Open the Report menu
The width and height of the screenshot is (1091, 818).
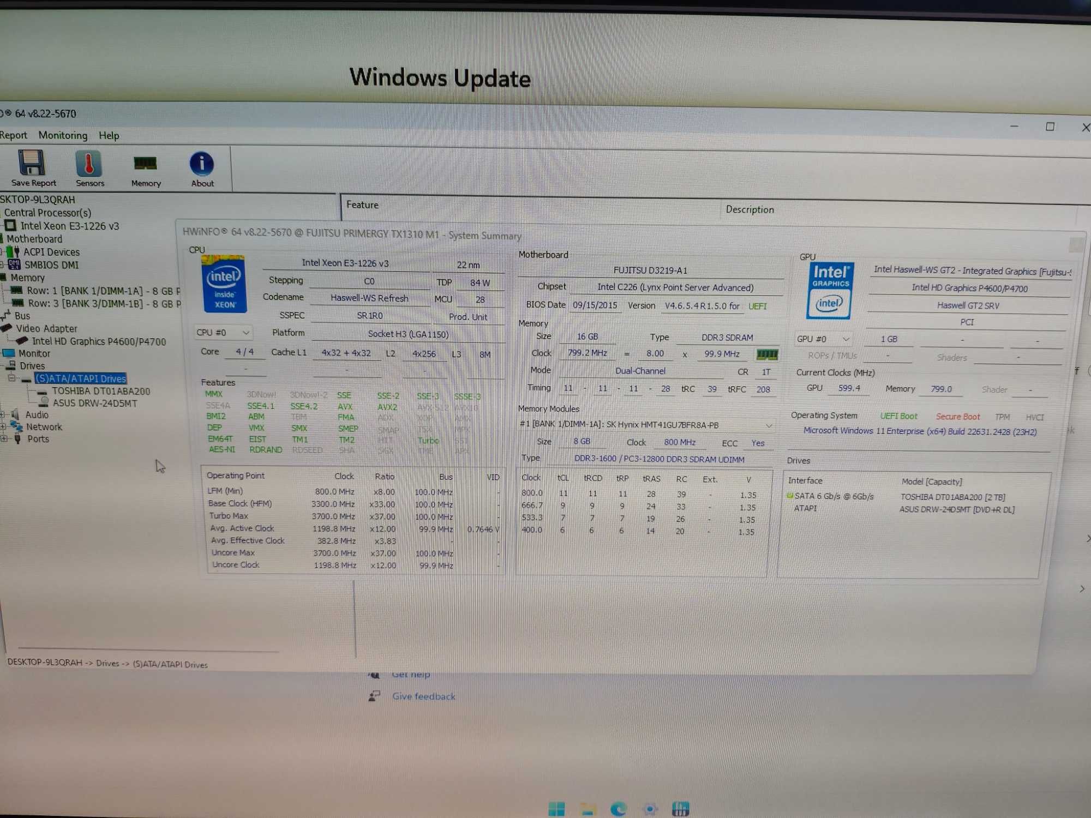pos(13,135)
